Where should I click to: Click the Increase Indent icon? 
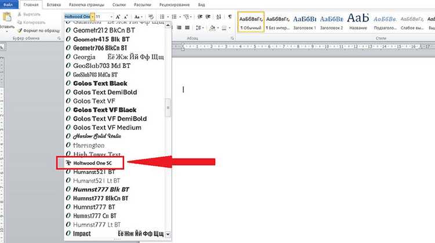click(x=208, y=17)
